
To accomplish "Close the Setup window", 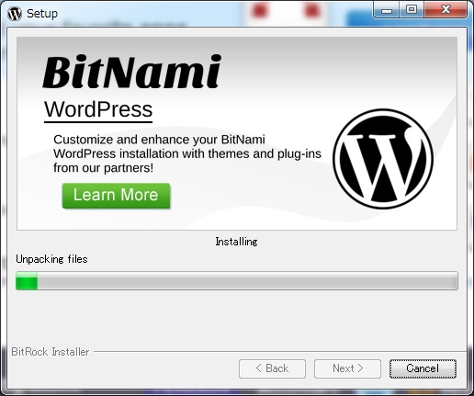I will pos(446,10).
